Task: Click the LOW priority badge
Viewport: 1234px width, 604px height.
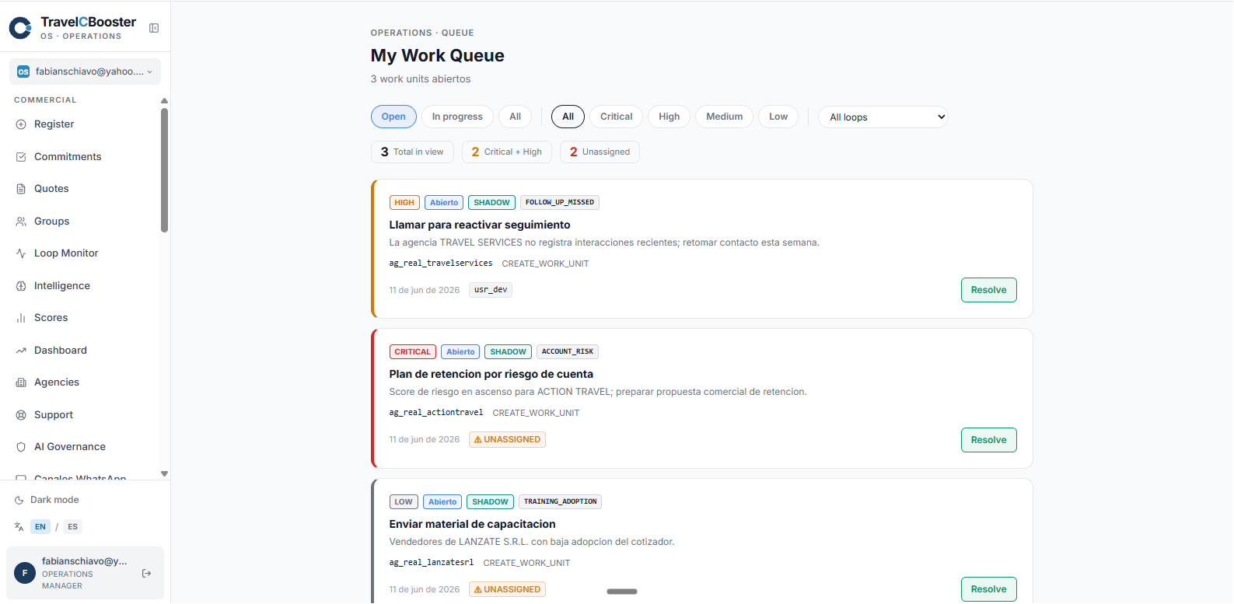Action: [404, 502]
